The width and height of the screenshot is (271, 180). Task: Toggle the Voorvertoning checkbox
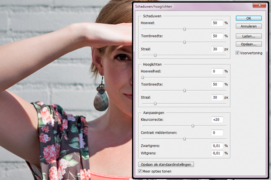(x=237, y=53)
